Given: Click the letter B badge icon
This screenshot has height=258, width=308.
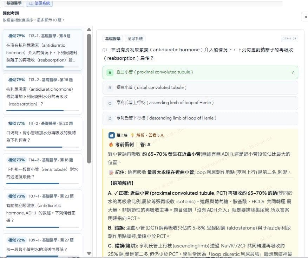Looking at the screenshot, I should pyautogui.click(x=110, y=88).
